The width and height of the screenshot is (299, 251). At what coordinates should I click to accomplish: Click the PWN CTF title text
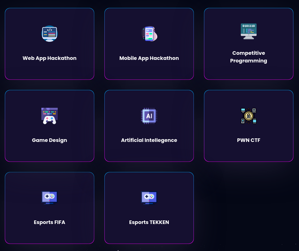[249, 140]
